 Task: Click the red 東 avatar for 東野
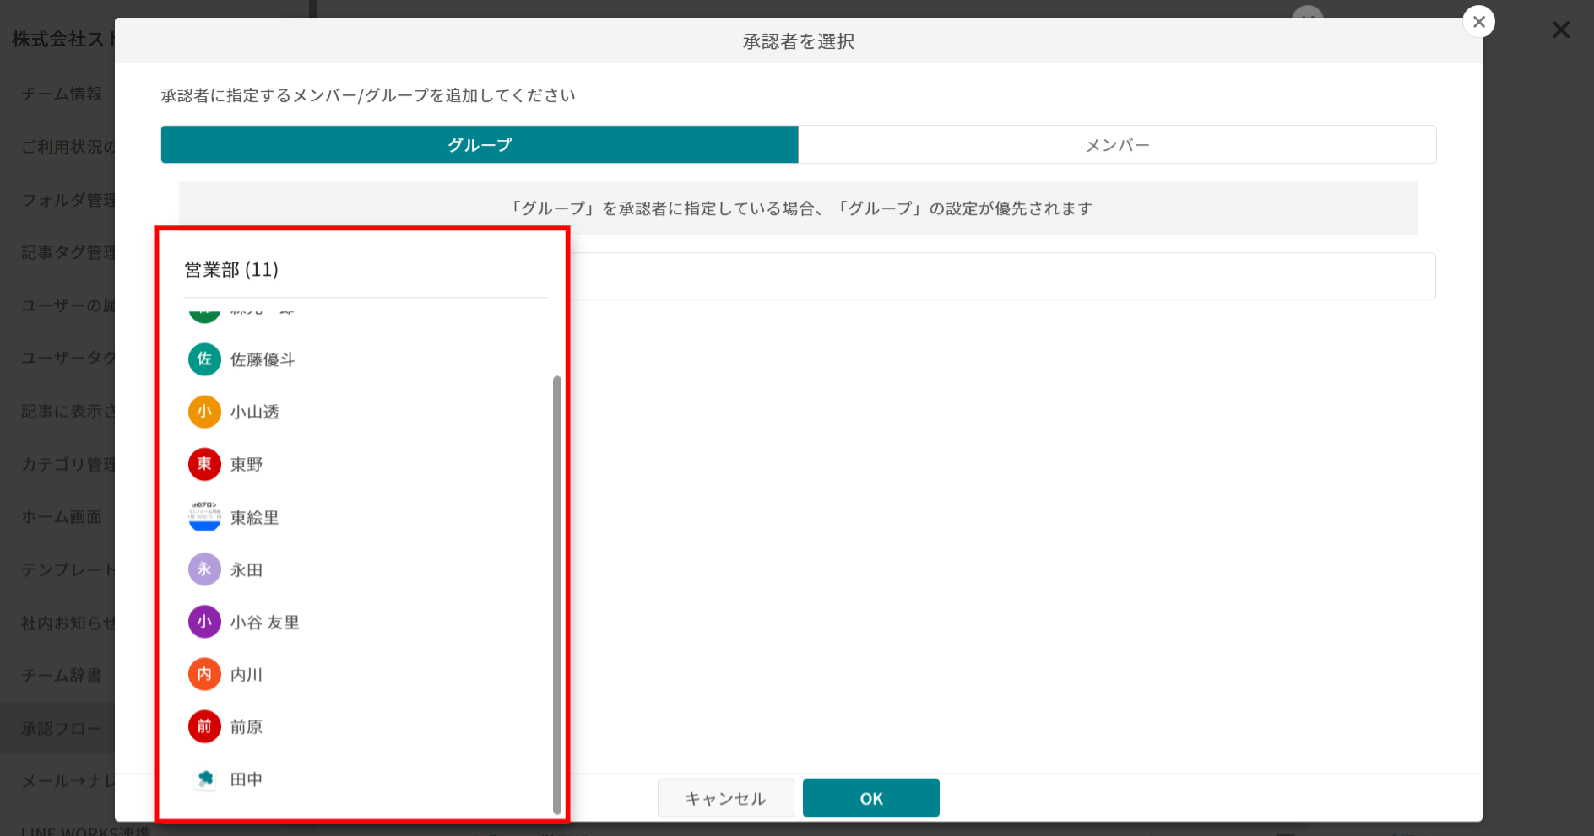click(x=204, y=464)
